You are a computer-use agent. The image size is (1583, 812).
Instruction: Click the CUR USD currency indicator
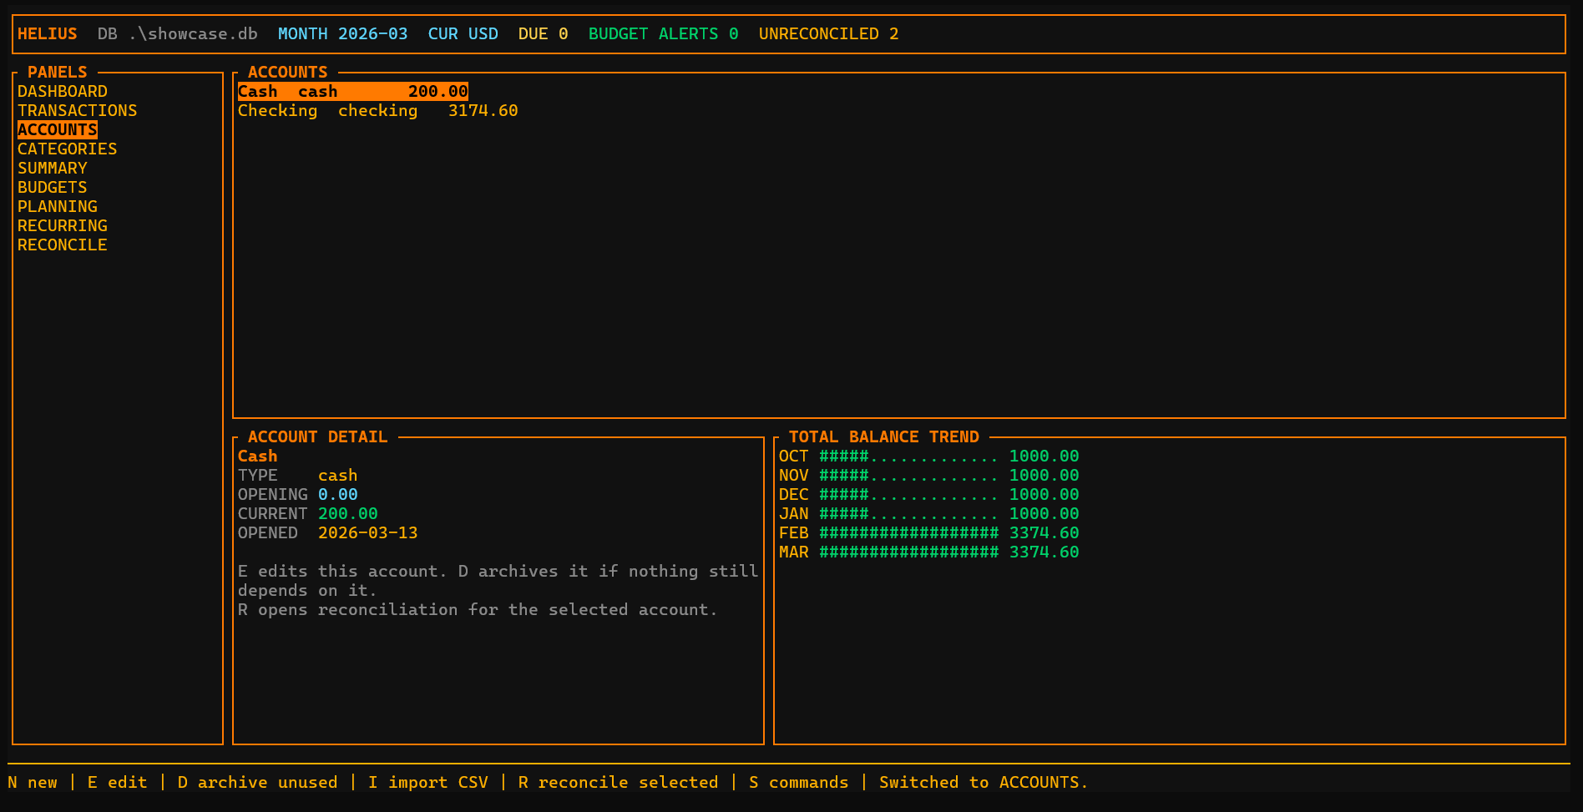463,33
